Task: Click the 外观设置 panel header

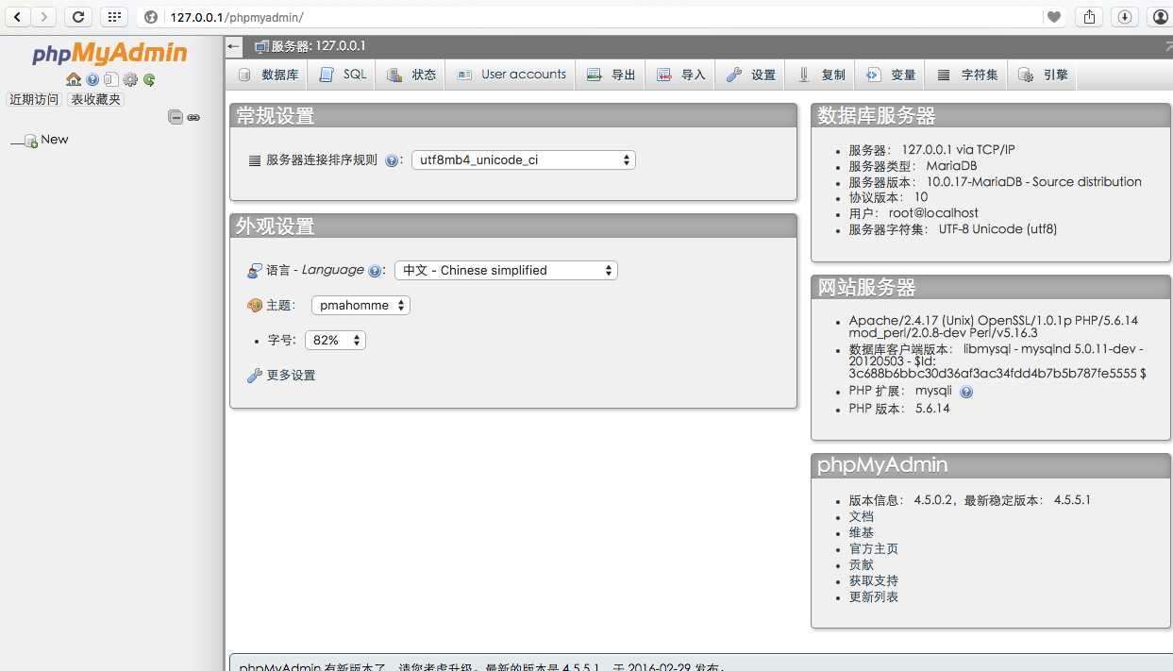Action: 513,226
